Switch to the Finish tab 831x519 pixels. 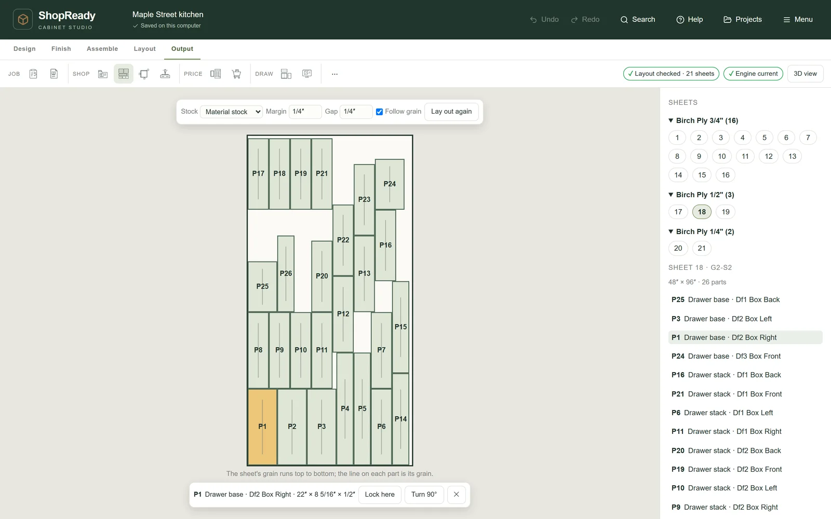(61, 49)
